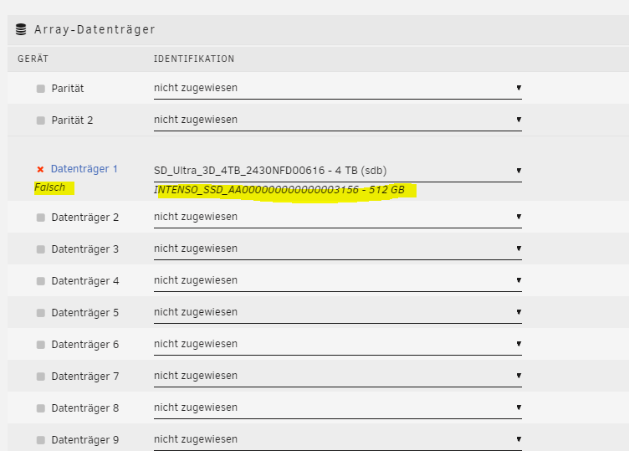
Task: Click the grey status square next to Datenträger 2
Action: click(40, 218)
